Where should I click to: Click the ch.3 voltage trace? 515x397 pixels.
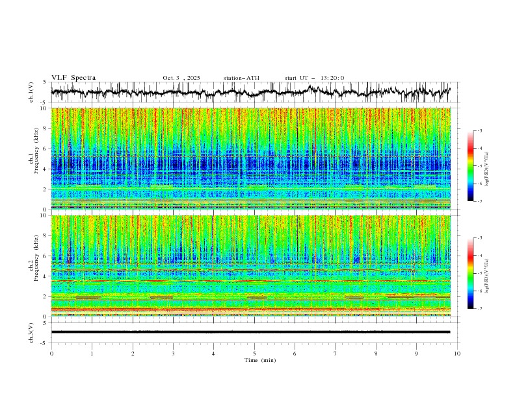[250, 332]
